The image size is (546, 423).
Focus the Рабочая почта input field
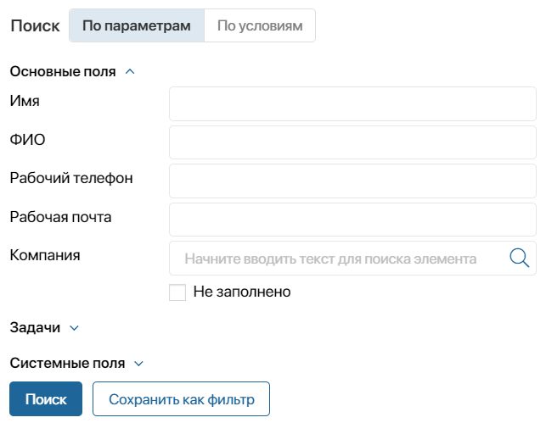352,220
